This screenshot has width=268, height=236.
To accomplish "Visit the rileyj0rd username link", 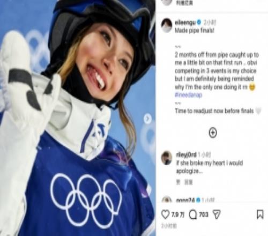I will point(186,154).
